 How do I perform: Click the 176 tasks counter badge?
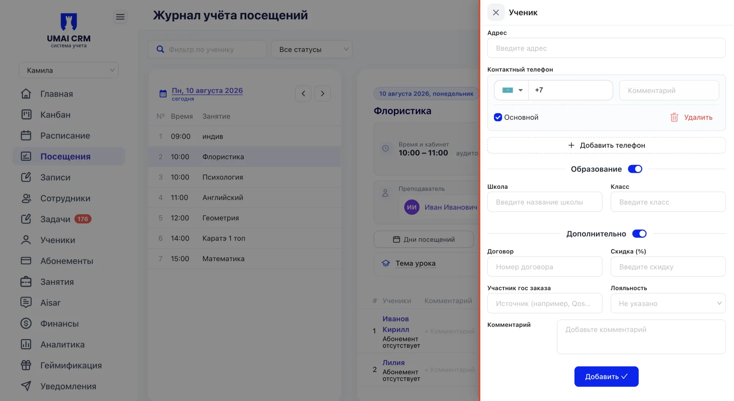83,219
